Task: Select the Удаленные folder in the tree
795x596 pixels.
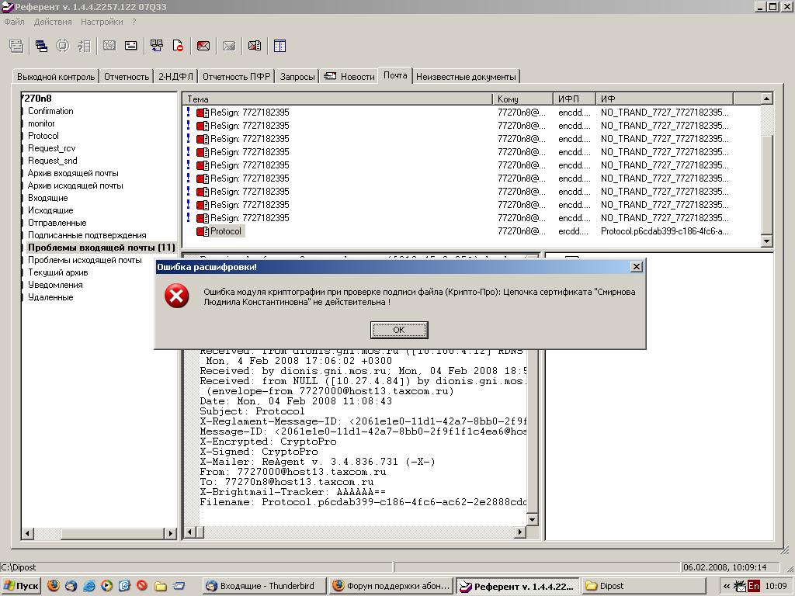Action: (50, 297)
